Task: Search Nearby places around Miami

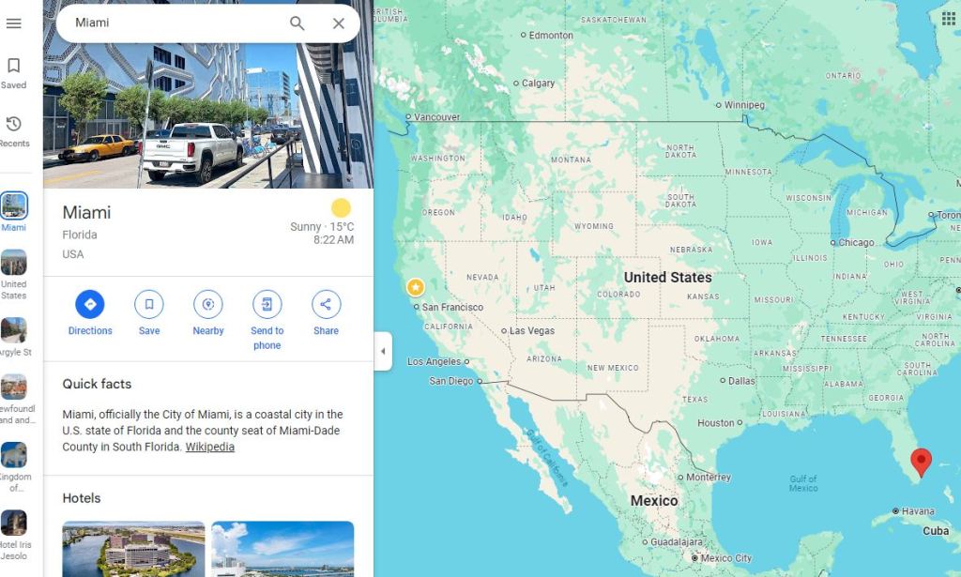Action: click(x=208, y=313)
